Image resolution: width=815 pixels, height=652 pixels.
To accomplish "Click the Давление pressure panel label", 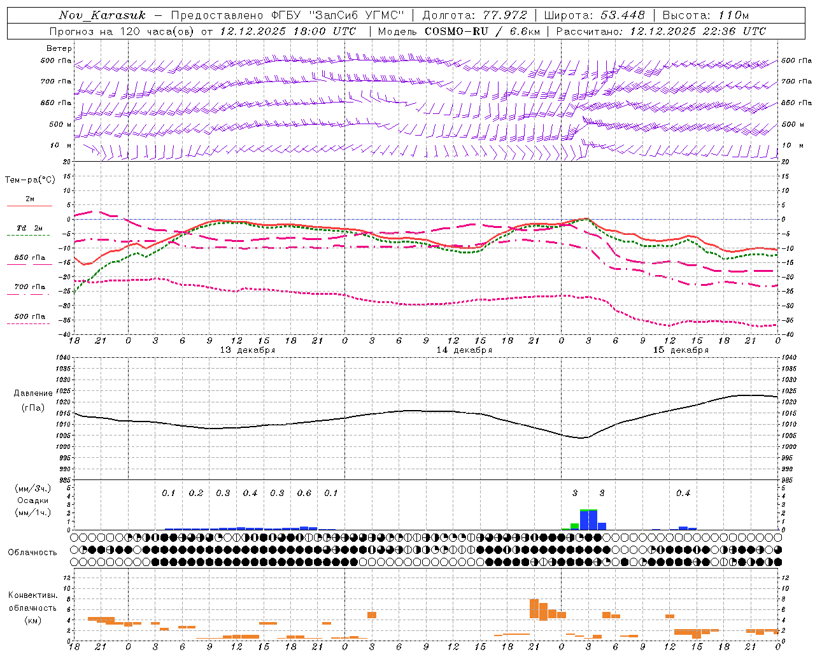I will 33,393.
